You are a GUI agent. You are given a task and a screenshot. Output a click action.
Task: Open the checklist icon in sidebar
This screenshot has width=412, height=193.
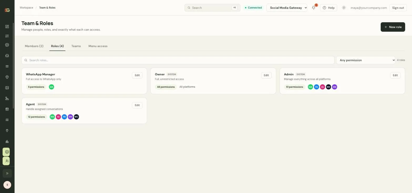pos(7,36)
